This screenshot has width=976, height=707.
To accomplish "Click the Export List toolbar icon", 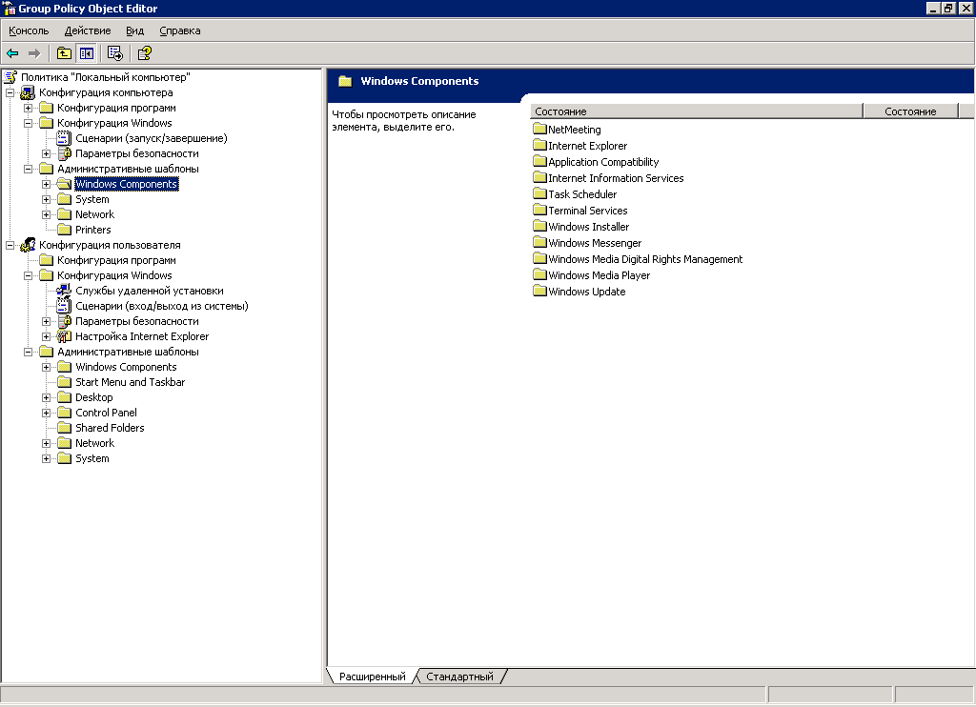I will pyautogui.click(x=115, y=53).
